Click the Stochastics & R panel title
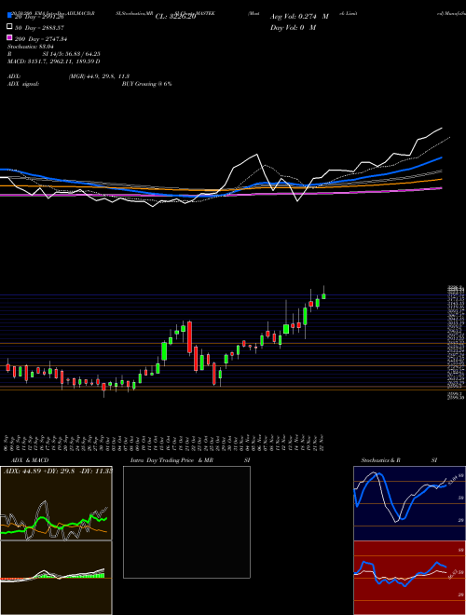This screenshot has width=466, height=615. (380, 460)
